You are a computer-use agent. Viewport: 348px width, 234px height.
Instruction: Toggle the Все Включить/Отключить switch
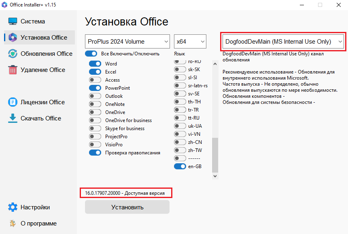91,54
